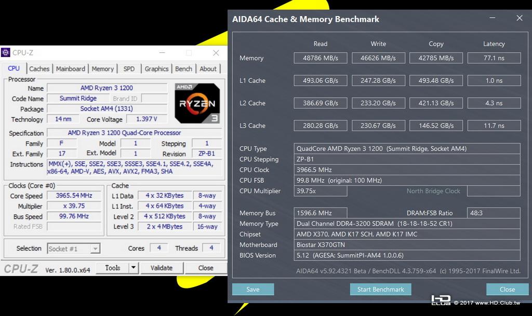Open the Tools dropdown arrow
The height and width of the screenshot is (316, 532).
pos(134,268)
